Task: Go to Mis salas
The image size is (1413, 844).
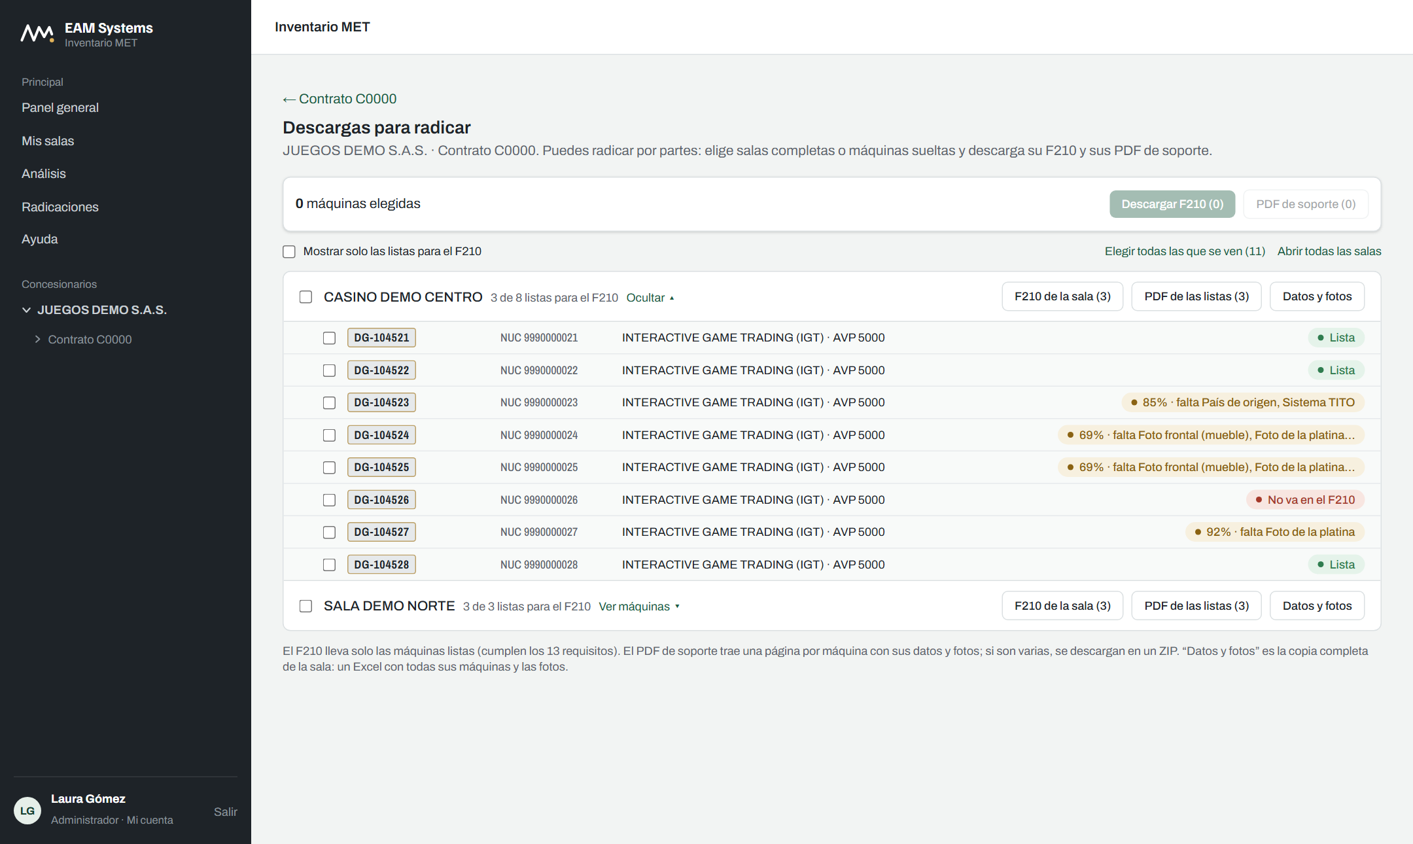Action: click(48, 141)
